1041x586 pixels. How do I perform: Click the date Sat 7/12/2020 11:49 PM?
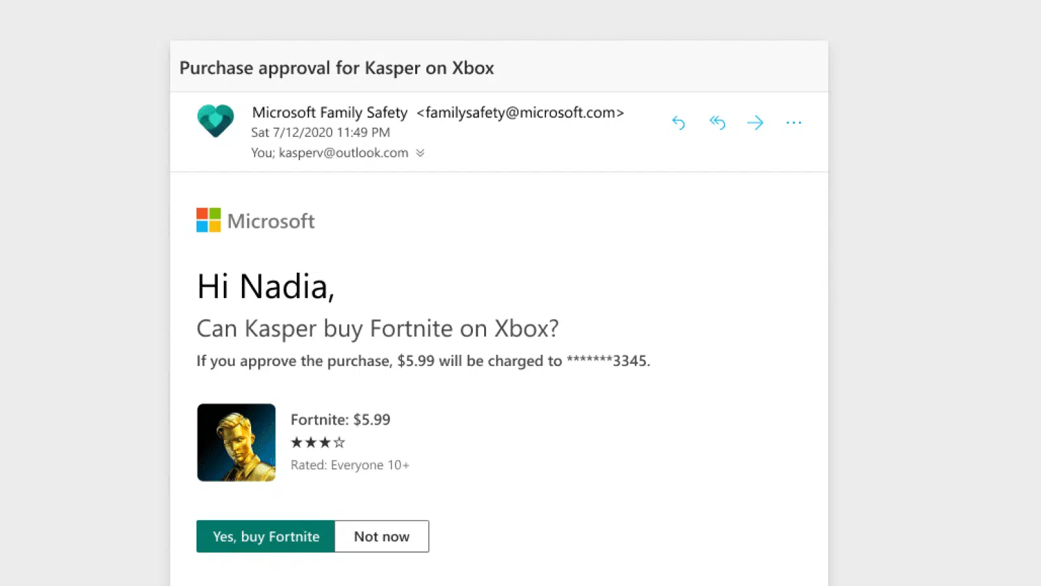point(321,132)
